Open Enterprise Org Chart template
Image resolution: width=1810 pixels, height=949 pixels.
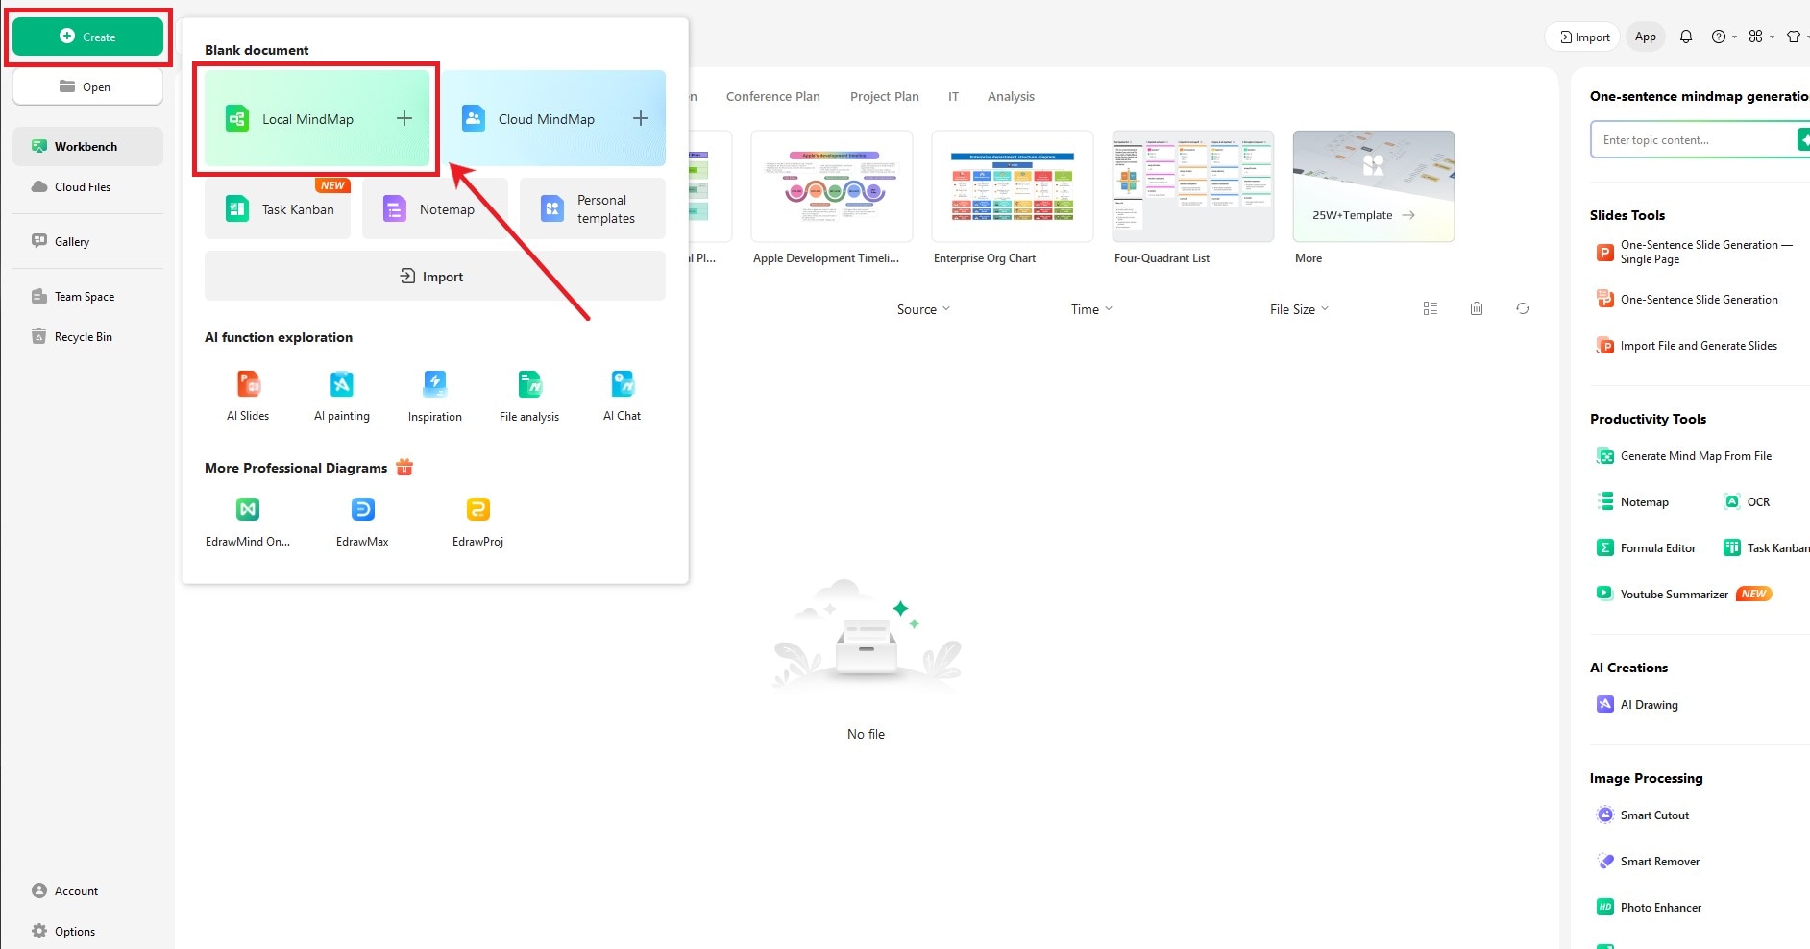pos(1013,186)
